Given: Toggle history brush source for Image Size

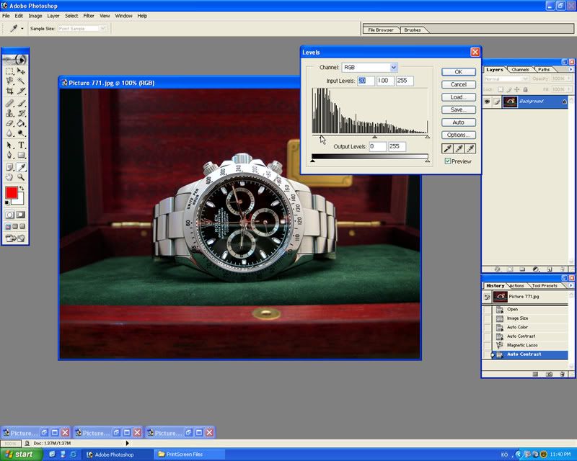Looking at the screenshot, I should (x=488, y=318).
